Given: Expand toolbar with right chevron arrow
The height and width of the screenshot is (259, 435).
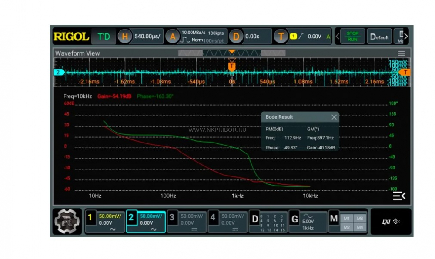Looking at the screenshot, I should (x=406, y=37).
